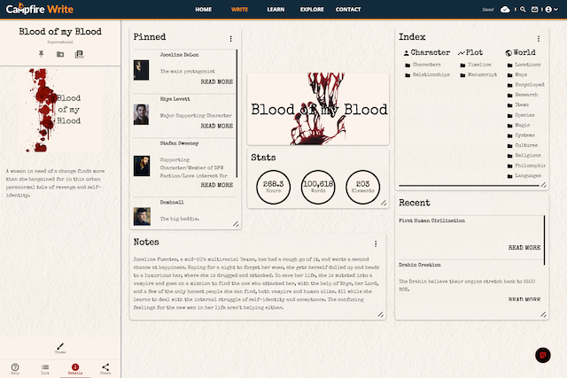Open the Philosophies folder in Index
Image resolution: width=567 pixels, height=378 pixels.
[526, 166]
